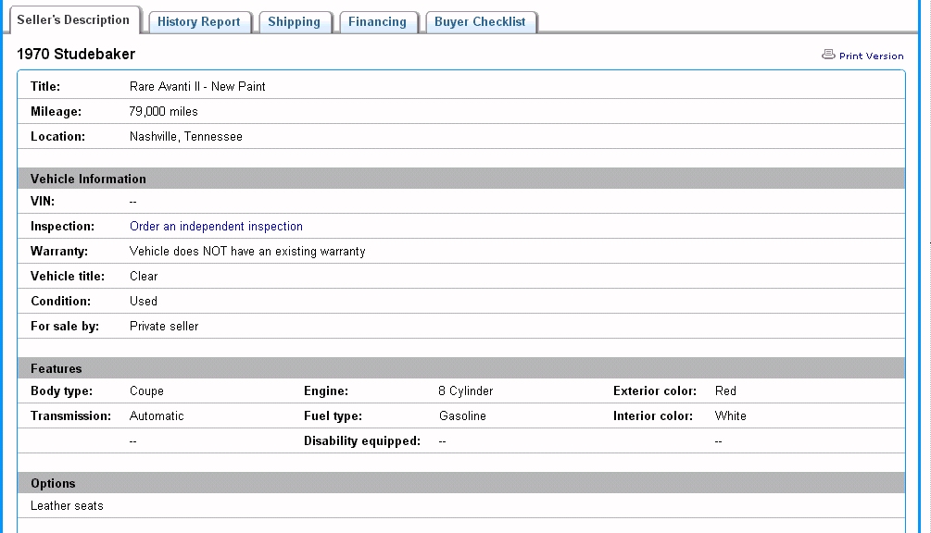Open the History Report tab
Image resolution: width=931 pixels, height=533 pixels.
(x=199, y=22)
